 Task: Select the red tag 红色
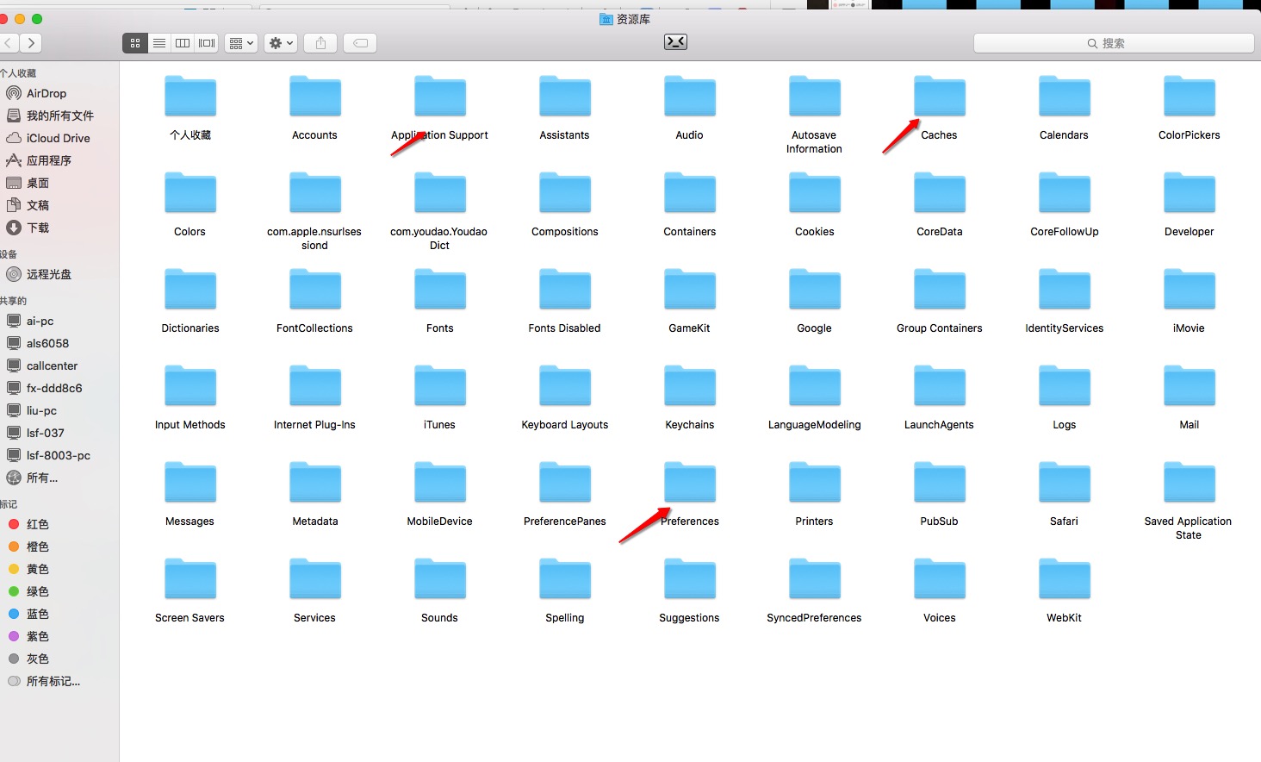(38, 524)
